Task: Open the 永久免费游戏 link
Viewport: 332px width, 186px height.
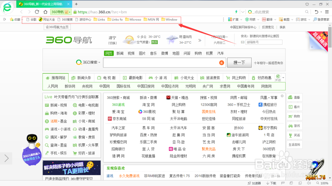Action: tap(129, 176)
